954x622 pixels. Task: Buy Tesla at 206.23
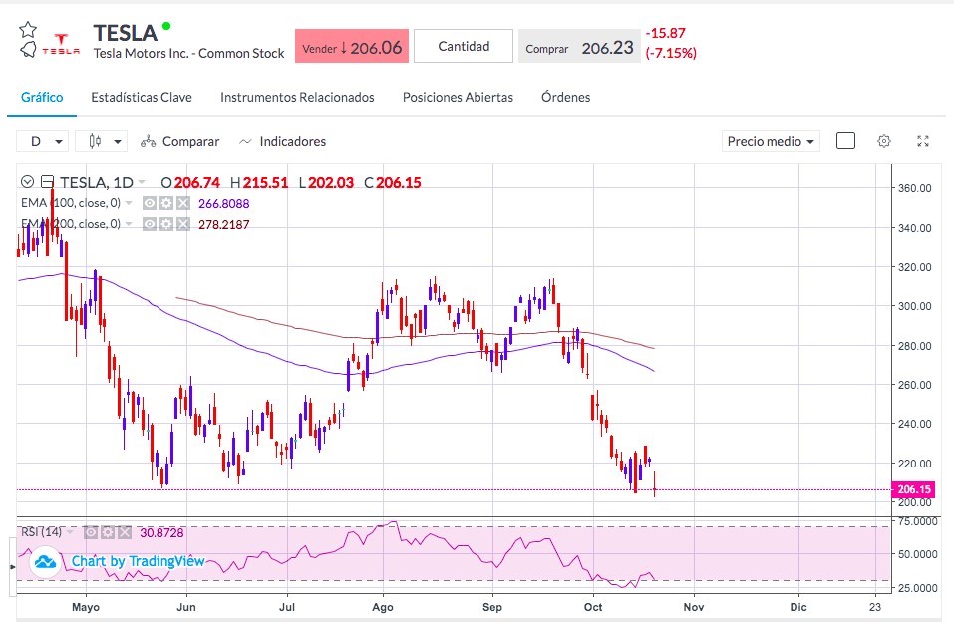[579, 46]
